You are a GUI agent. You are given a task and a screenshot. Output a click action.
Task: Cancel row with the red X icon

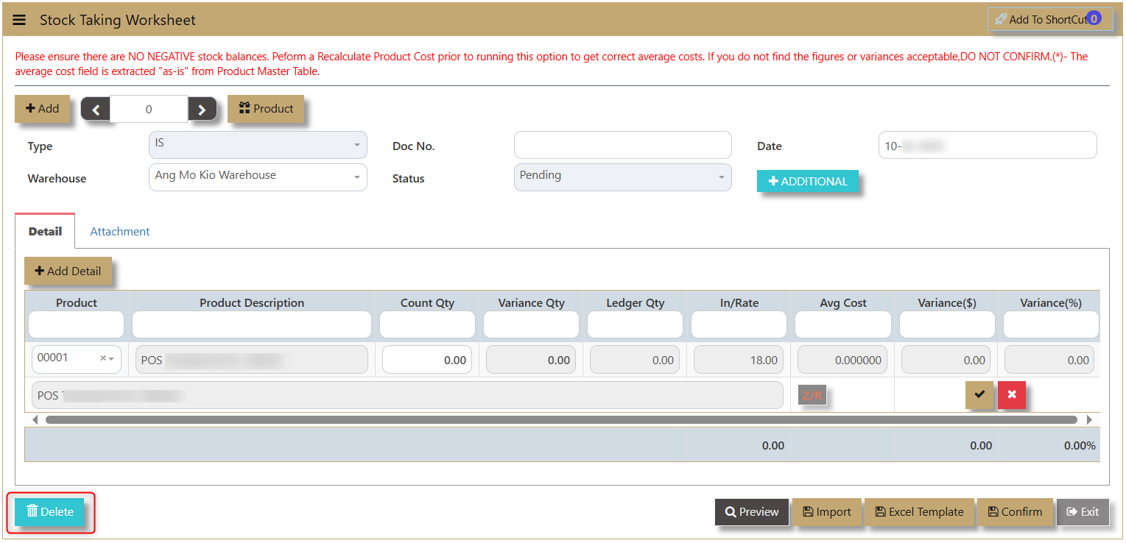pyautogui.click(x=1012, y=394)
